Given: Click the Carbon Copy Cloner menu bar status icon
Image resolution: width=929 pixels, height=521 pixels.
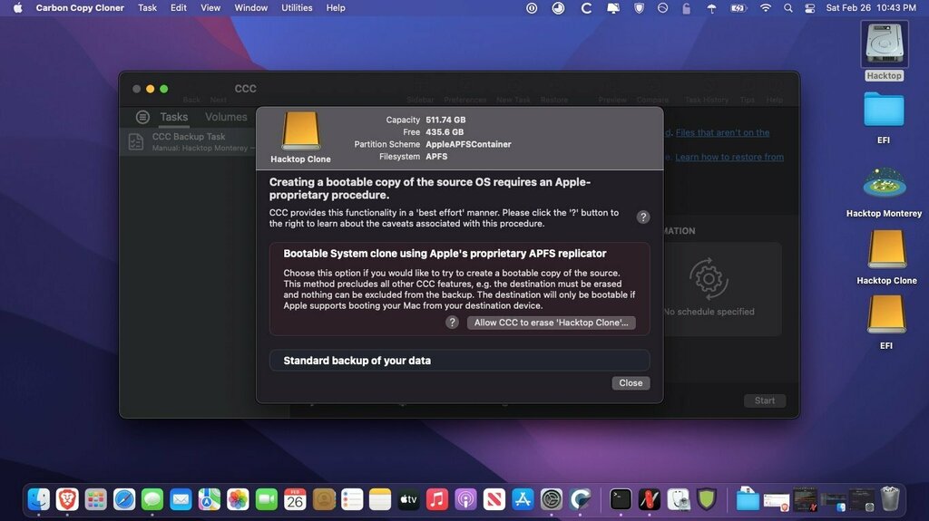Looking at the screenshot, I should click(x=586, y=8).
